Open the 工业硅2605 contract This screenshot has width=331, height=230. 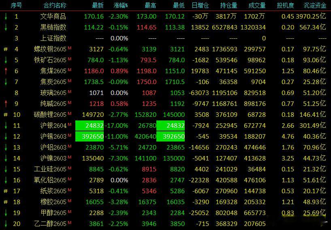(x=50, y=169)
